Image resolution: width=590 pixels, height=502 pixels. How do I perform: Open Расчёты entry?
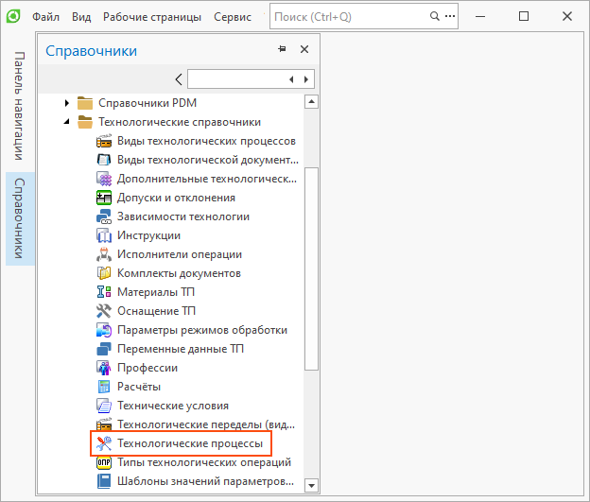pos(139,387)
